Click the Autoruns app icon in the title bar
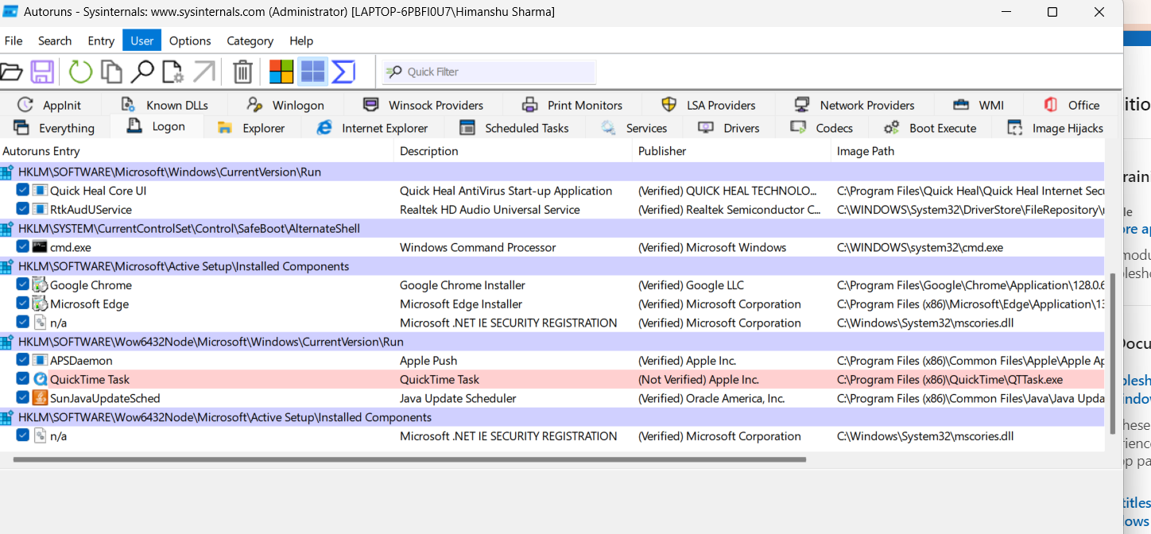The width and height of the screenshot is (1151, 534). point(11,12)
